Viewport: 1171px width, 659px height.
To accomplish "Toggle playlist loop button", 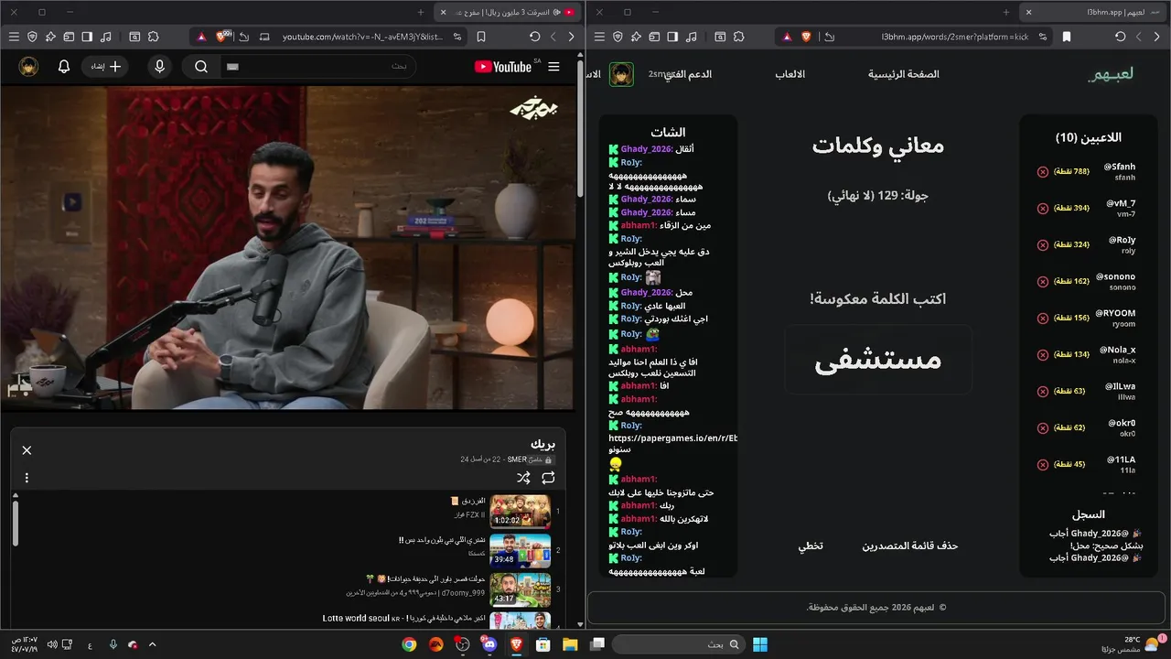I will [548, 478].
